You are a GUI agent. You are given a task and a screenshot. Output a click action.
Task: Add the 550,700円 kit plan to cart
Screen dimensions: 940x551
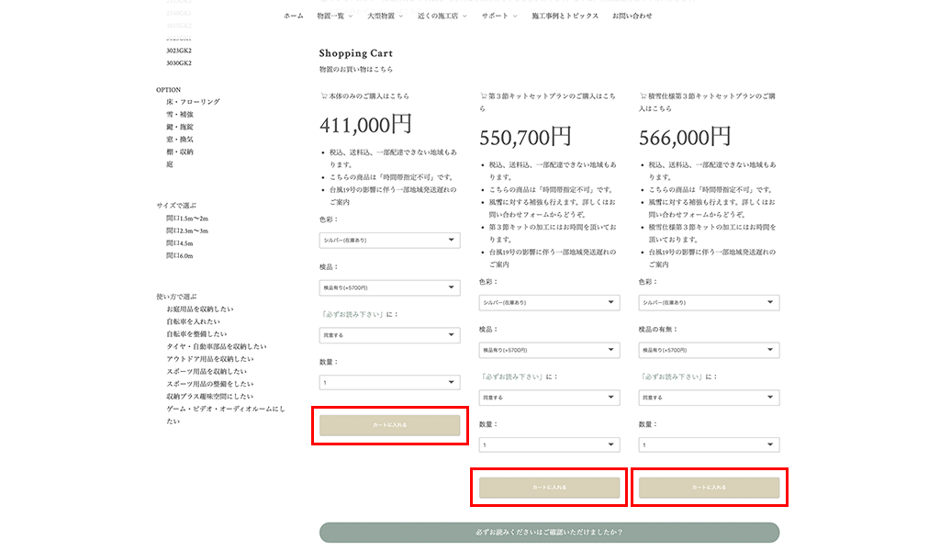tap(549, 488)
